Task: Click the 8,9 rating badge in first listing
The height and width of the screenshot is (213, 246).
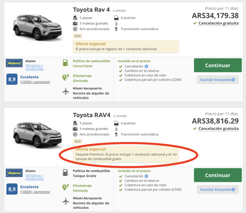Action: [x=12, y=79]
